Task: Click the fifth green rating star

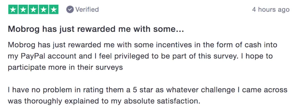Action: tap(54, 10)
